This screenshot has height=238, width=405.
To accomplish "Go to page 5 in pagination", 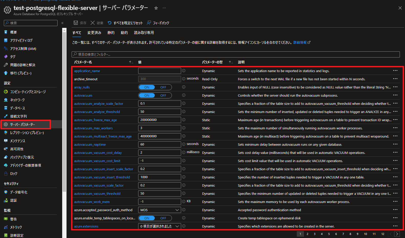I will pos(329,234).
